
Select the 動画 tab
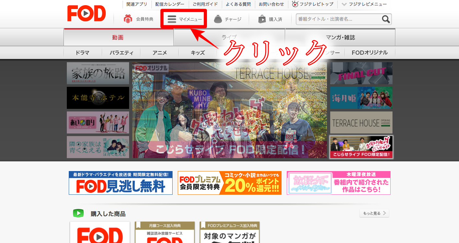[119, 37]
